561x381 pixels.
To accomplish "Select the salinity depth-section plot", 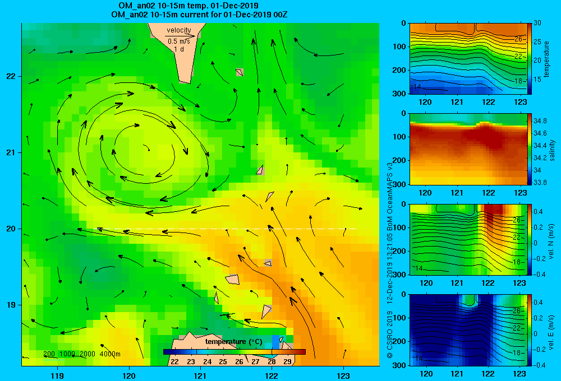I will point(468,149).
